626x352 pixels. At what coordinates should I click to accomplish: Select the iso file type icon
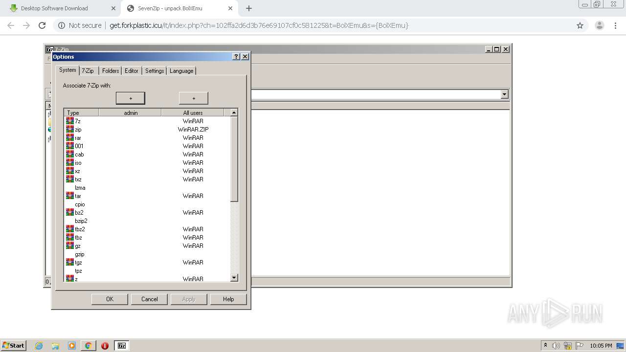pyautogui.click(x=70, y=162)
